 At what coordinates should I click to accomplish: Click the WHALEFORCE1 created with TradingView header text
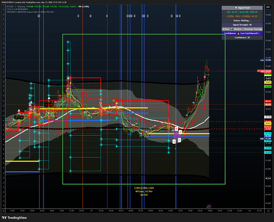[34, 2]
